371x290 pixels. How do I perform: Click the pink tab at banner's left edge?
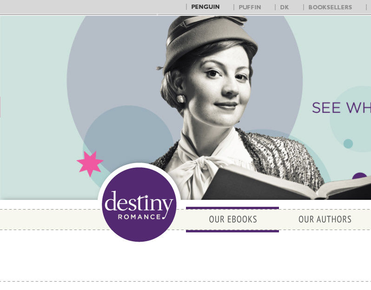pyautogui.click(x=0, y=107)
